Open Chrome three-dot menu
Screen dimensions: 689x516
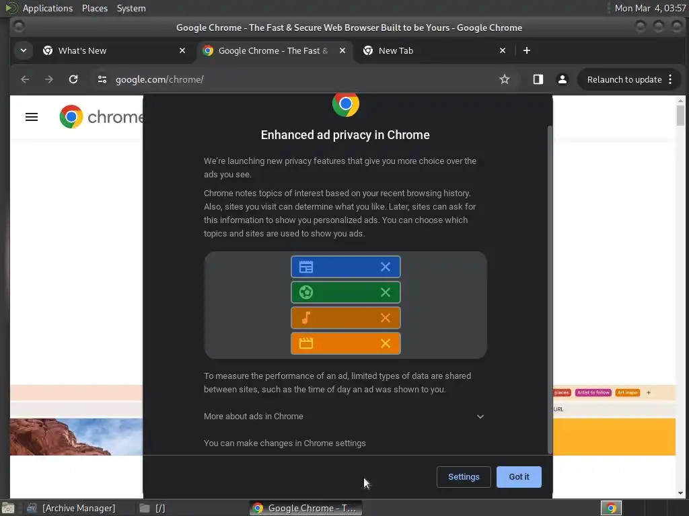tap(670, 79)
